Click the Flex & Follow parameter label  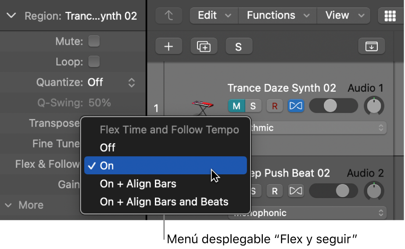[x=47, y=164]
